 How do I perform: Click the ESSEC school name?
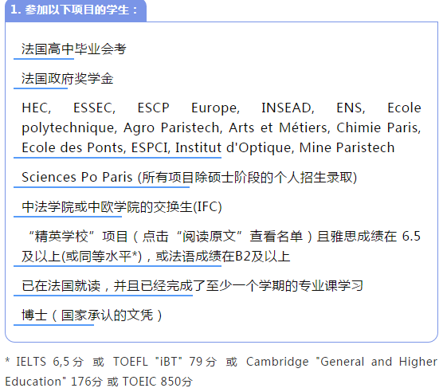(x=94, y=108)
